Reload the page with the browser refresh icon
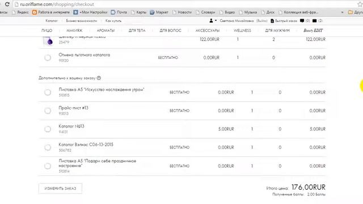 [x=7, y=4]
